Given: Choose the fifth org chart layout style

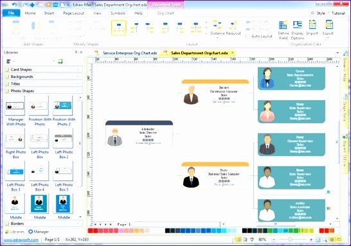Looking at the screenshot, I should point(180,28).
